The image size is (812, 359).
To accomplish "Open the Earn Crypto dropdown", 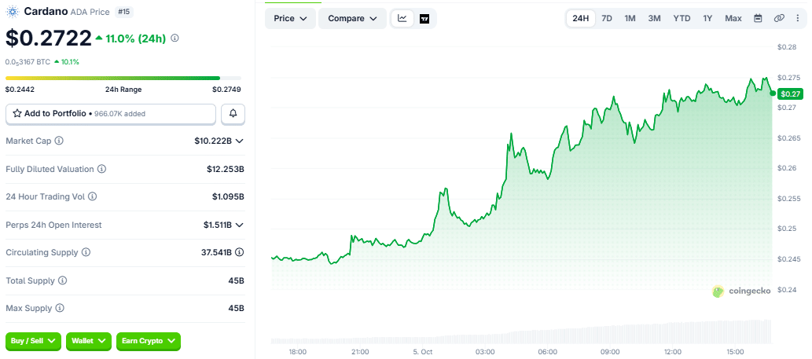I will click(148, 341).
